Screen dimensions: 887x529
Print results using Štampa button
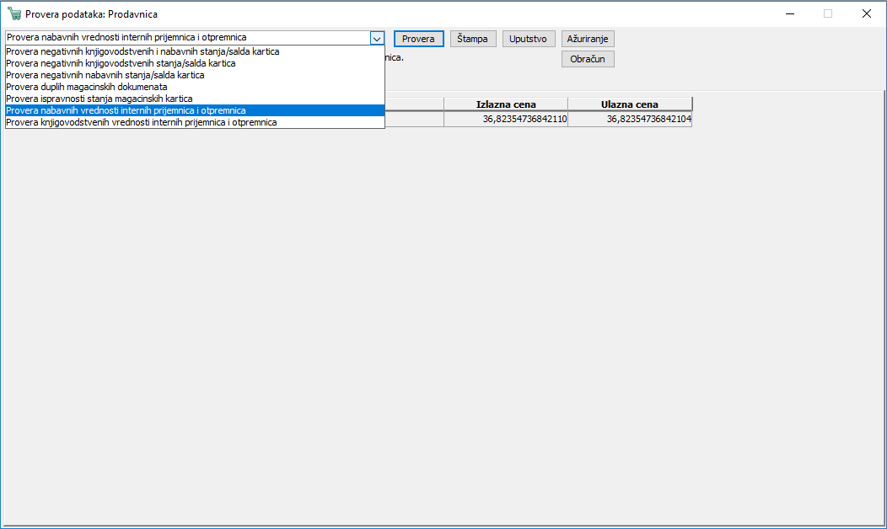click(x=472, y=39)
